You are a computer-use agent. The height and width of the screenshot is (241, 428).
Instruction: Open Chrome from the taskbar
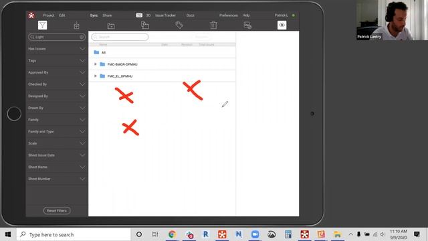click(172, 234)
